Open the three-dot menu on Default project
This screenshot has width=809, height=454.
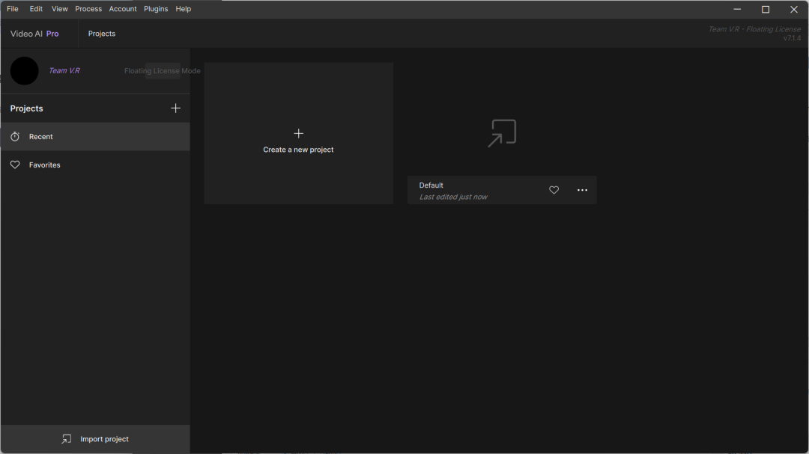pos(582,191)
